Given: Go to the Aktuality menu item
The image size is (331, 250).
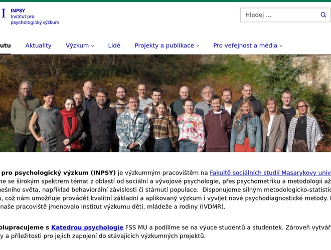Looking at the screenshot, I should pos(38,45).
